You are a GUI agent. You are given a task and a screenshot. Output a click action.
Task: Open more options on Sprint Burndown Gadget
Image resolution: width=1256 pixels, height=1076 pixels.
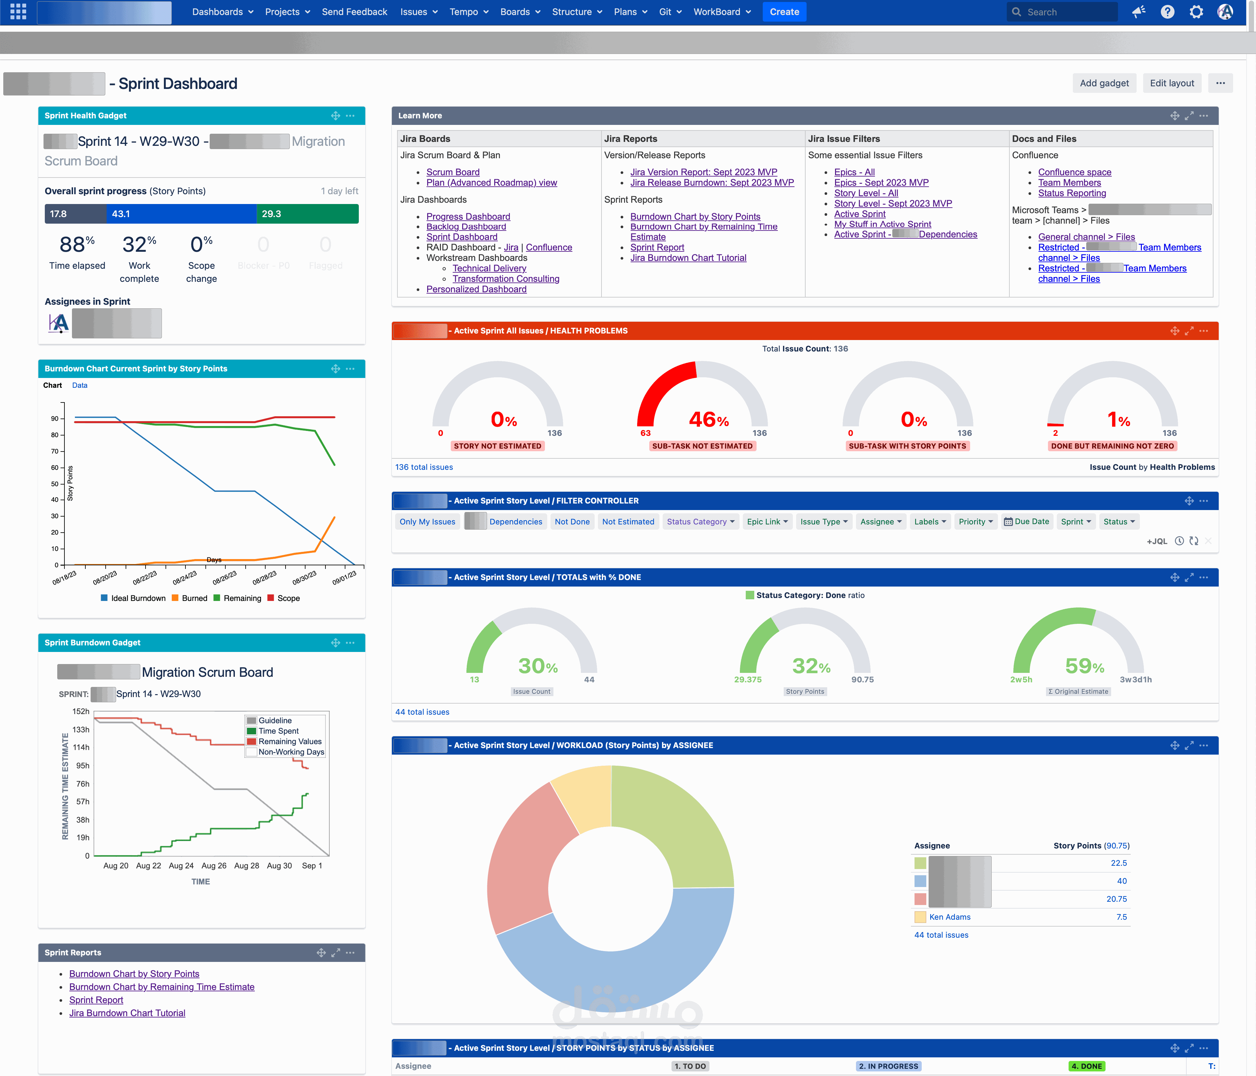click(x=350, y=643)
